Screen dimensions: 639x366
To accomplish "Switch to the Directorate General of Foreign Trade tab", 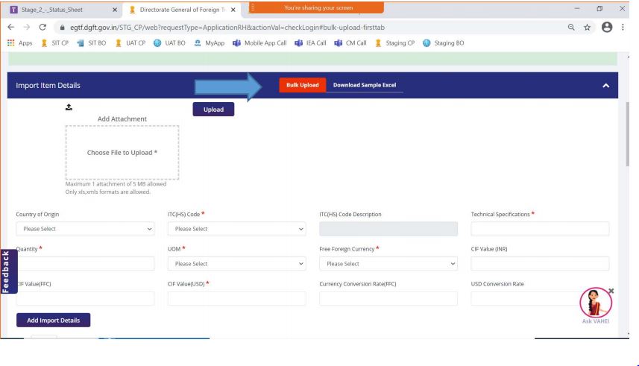I will pyautogui.click(x=182, y=10).
